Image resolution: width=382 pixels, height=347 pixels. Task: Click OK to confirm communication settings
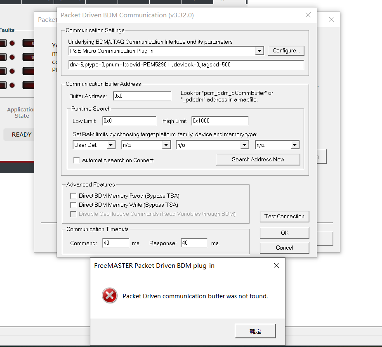(284, 233)
